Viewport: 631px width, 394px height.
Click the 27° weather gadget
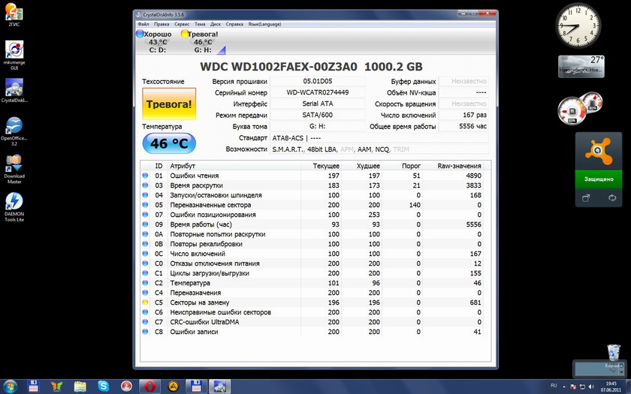[581, 66]
